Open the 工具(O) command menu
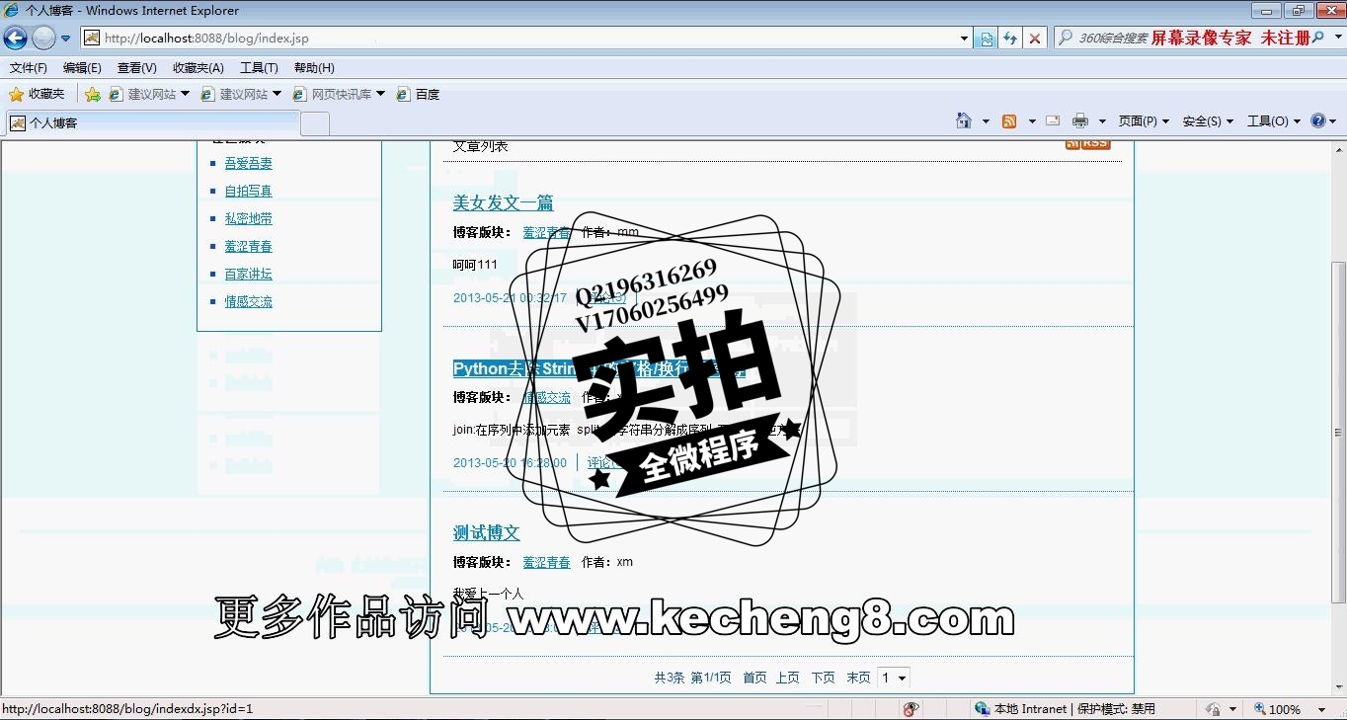1347x720 pixels. tap(1274, 120)
